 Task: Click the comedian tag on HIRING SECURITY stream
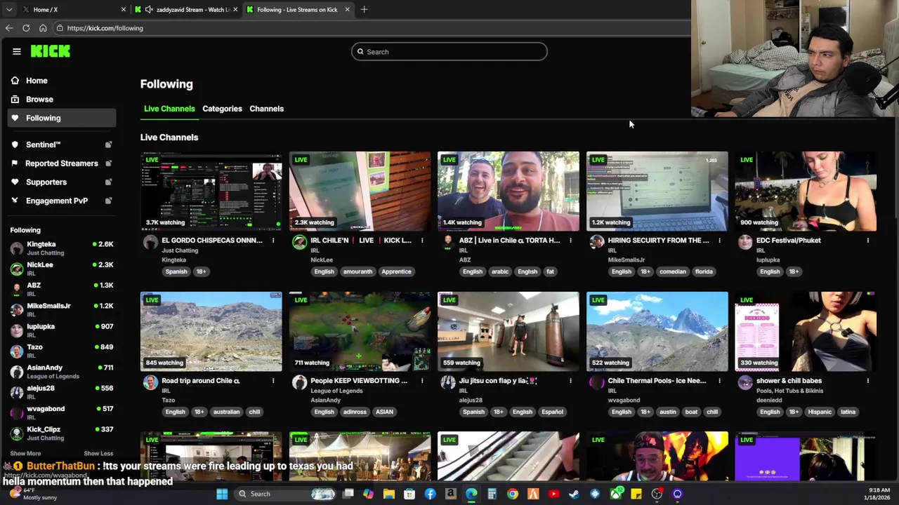click(x=672, y=272)
